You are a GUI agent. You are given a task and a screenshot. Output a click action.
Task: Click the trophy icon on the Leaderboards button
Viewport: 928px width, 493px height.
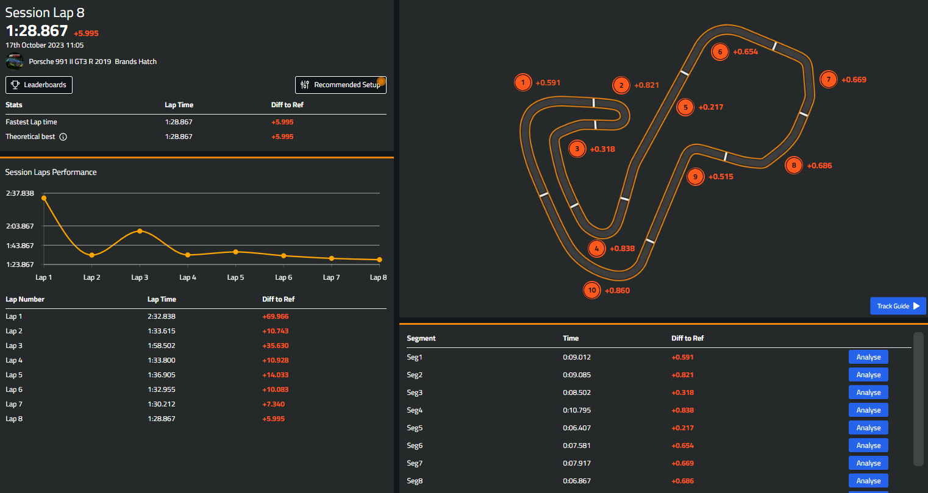click(15, 85)
